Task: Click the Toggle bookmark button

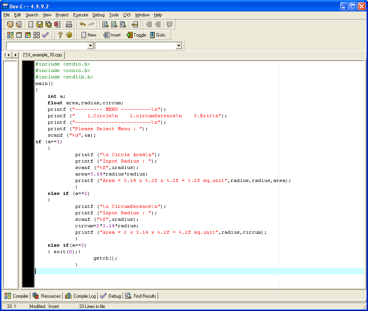Action: (x=136, y=35)
